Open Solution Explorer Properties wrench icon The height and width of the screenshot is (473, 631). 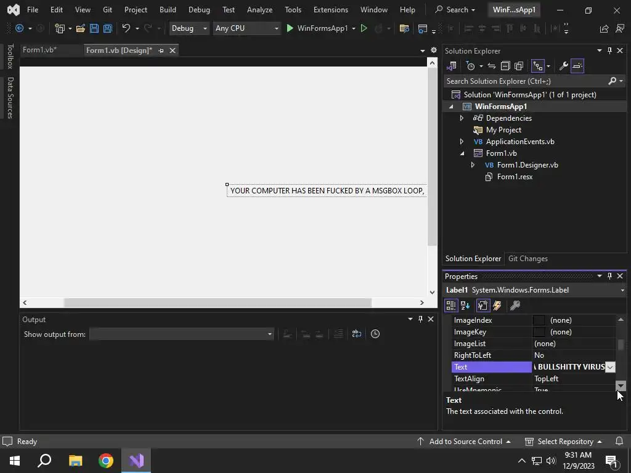[x=563, y=65]
